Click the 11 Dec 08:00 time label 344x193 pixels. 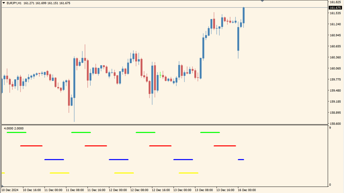[75, 190]
